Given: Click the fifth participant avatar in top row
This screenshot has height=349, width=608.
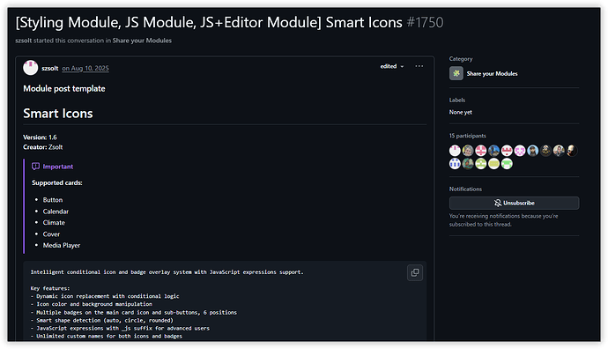Looking at the screenshot, I should click(507, 151).
